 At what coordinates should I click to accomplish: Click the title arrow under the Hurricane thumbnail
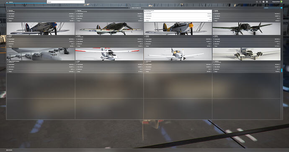tap(76, 37)
